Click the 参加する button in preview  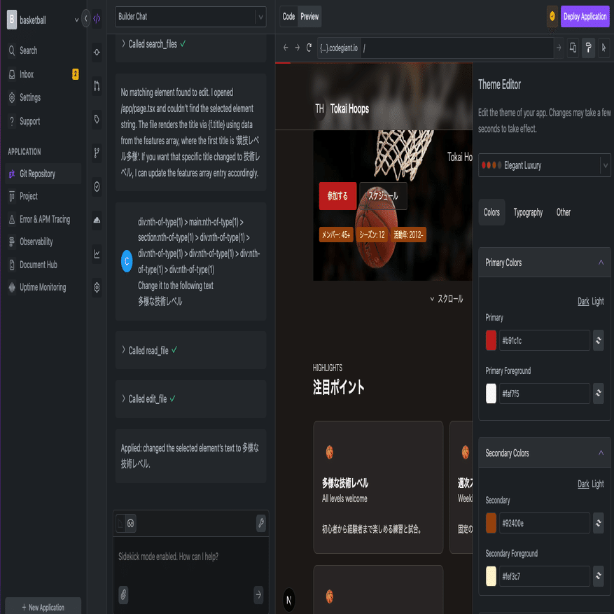337,196
